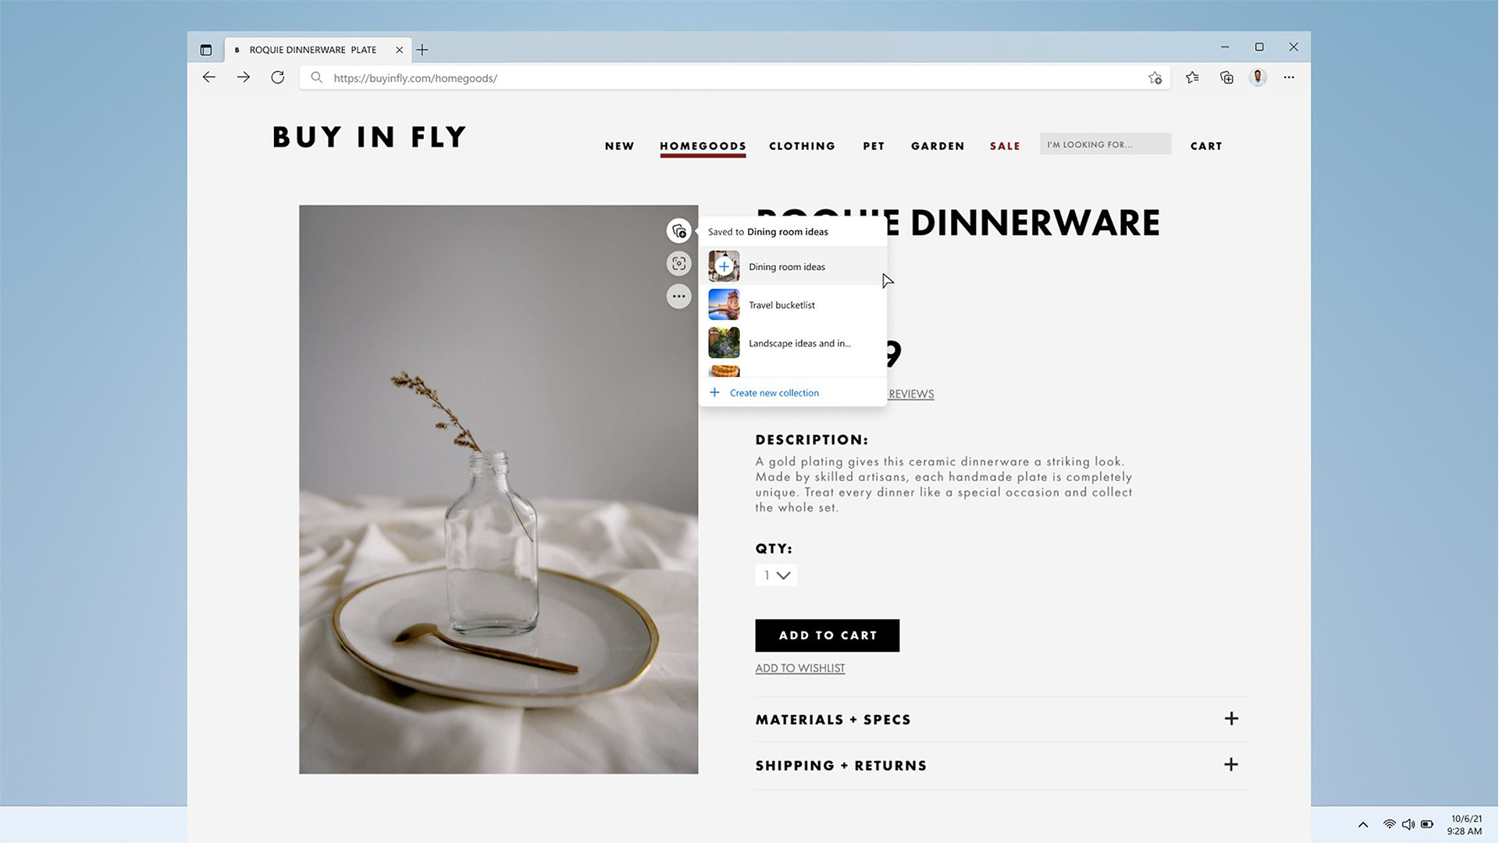Screen dimensions: 1499x843
Task: Click the HOMEGOODS navigation tab
Action: [x=703, y=145]
